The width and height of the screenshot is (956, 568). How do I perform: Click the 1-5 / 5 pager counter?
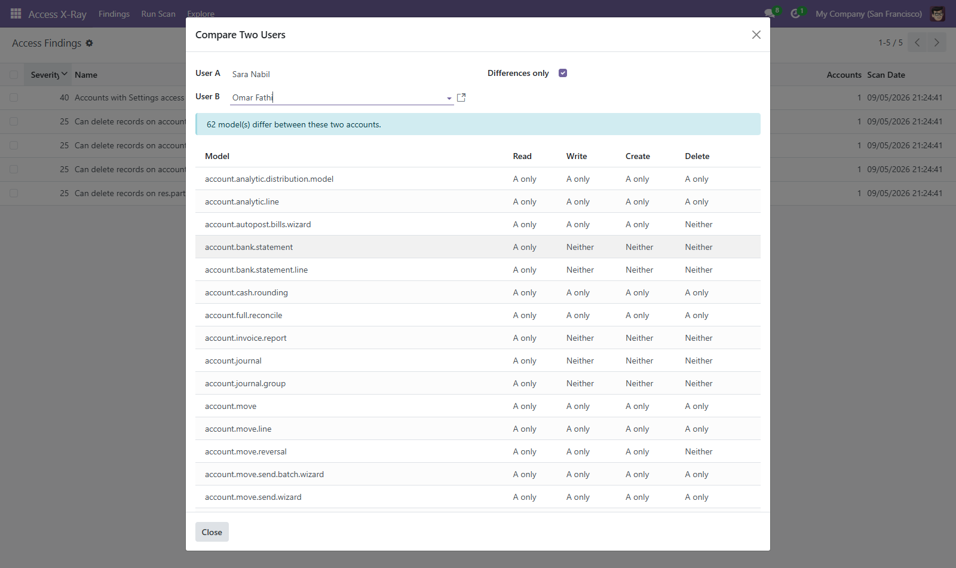[x=890, y=42]
